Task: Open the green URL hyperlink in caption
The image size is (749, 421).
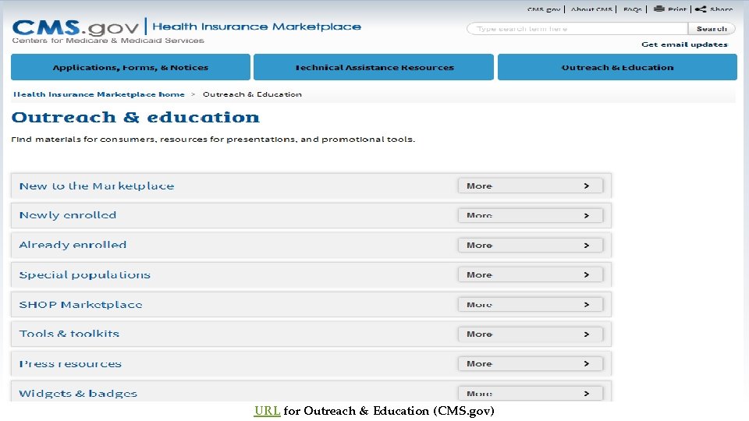Action: 267,411
